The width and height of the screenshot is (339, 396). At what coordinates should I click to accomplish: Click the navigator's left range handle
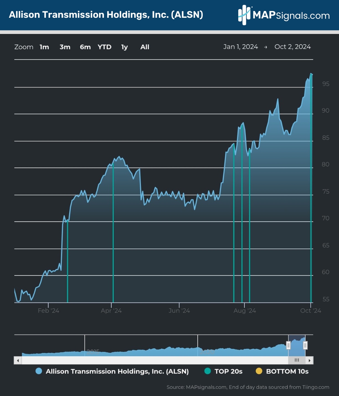click(288, 346)
